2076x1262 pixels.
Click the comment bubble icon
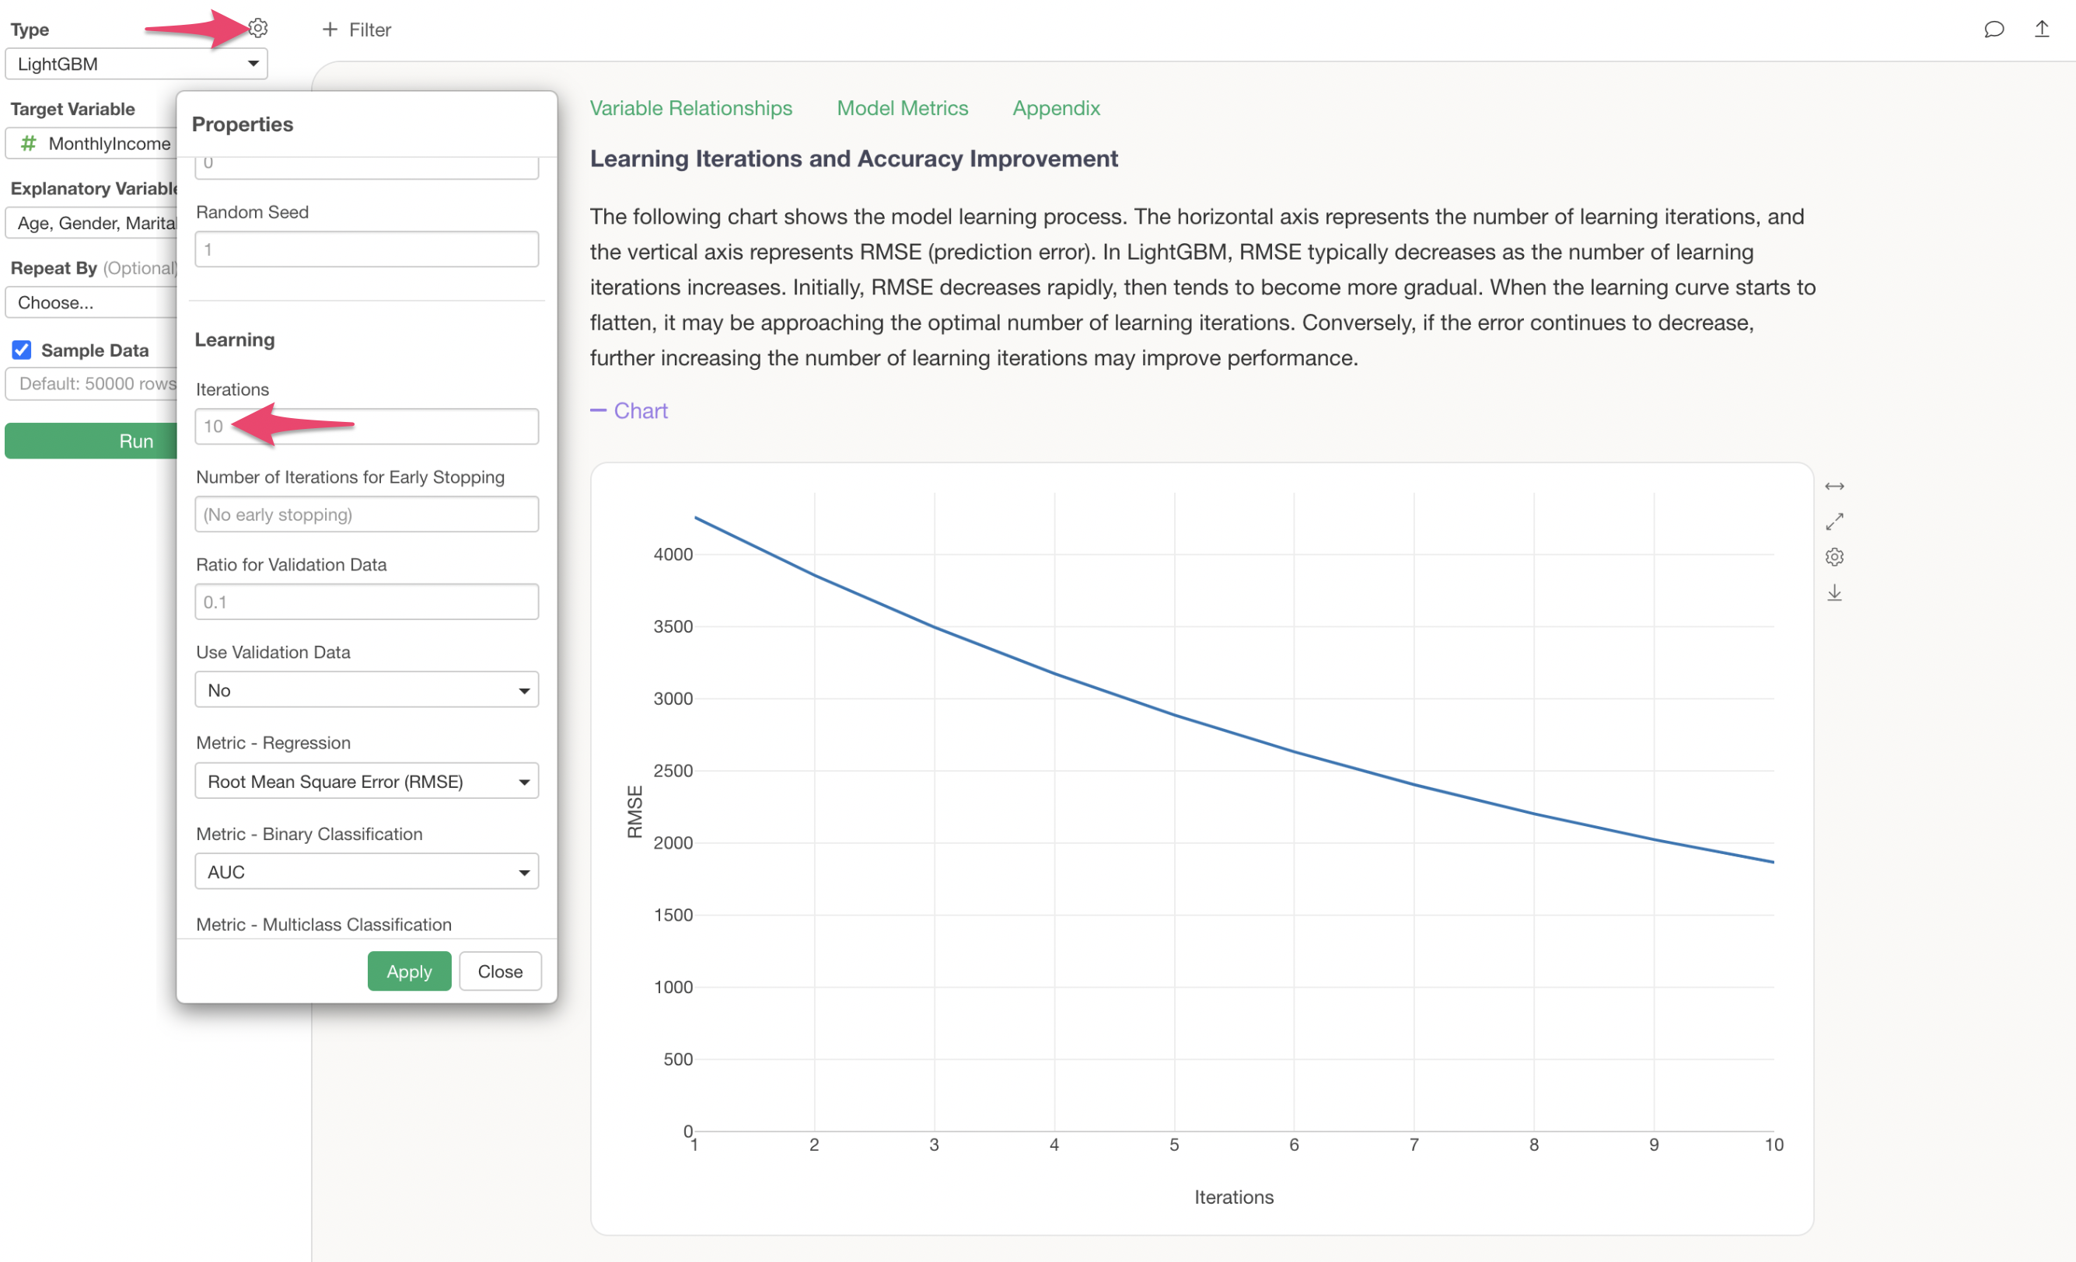tap(1994, 30)
